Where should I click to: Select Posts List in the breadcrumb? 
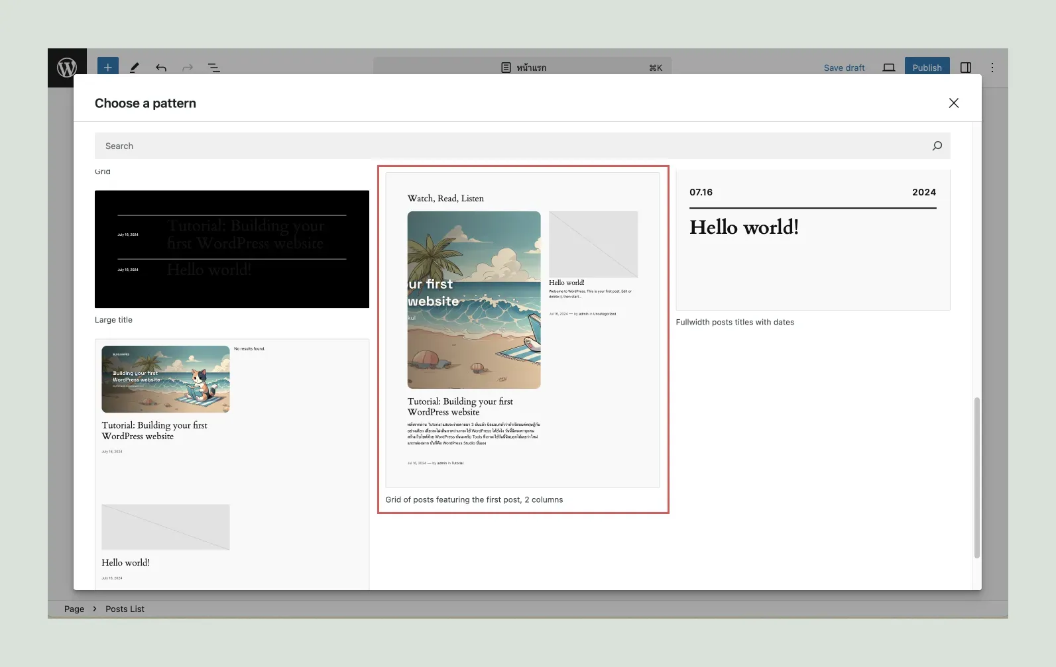pos(125,609)
